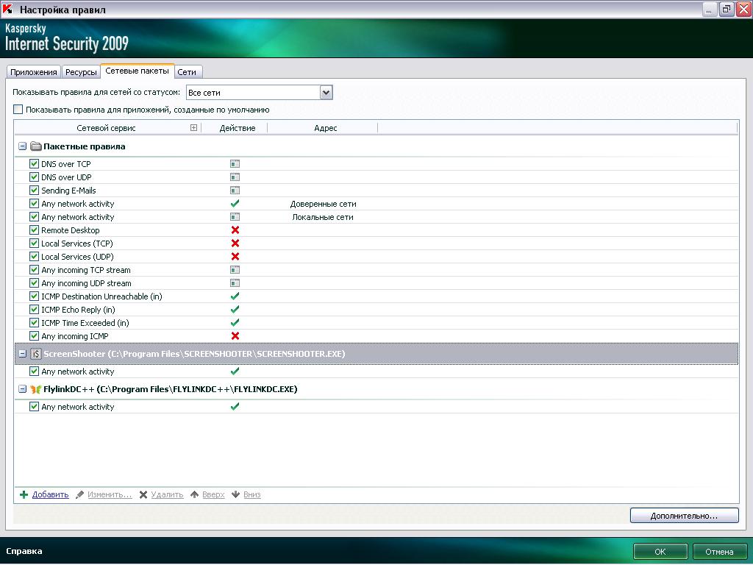Click the FlylinkDC++ butterfly application icon
This screenshot has height=565, width=753.
coord(35,389)
